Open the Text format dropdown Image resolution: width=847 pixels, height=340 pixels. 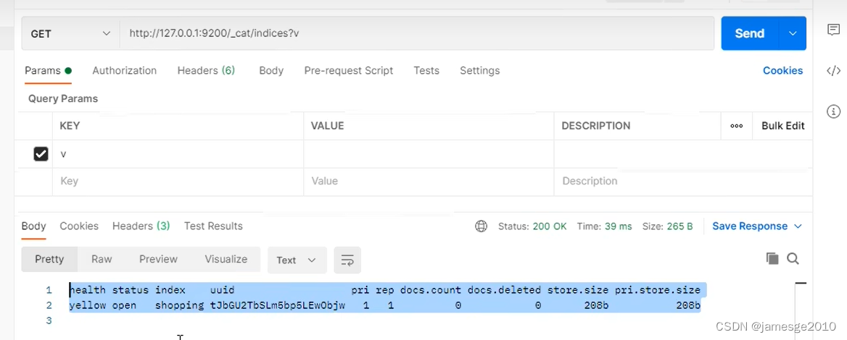tap(297, 260)
